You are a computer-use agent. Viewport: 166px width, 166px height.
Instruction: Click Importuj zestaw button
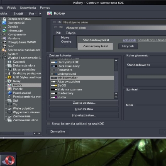[84, 115]
